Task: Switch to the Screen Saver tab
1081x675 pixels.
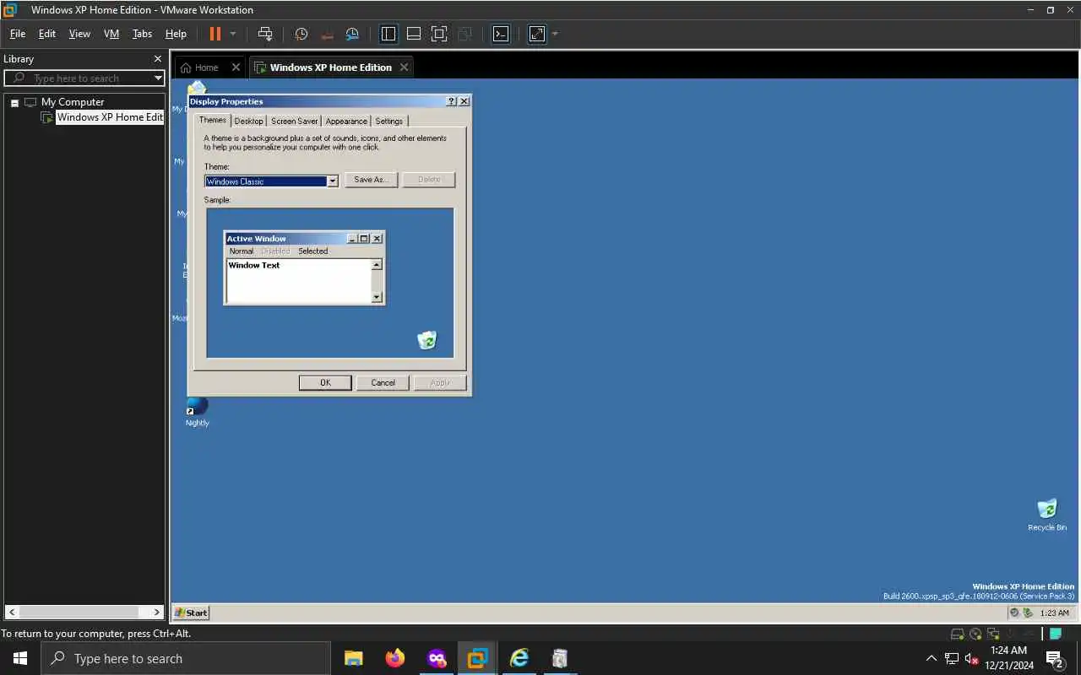Action: coord(294,121)
